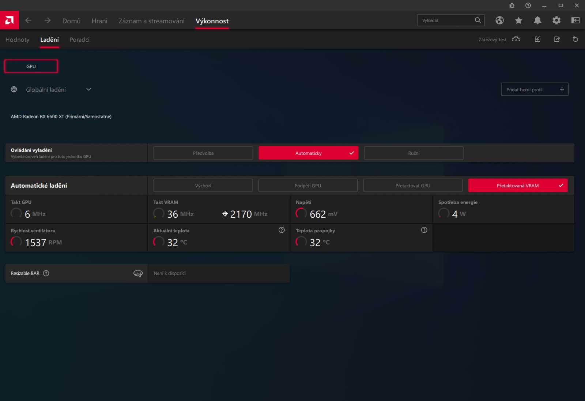Click the Globální ladění label

[46, 89]
